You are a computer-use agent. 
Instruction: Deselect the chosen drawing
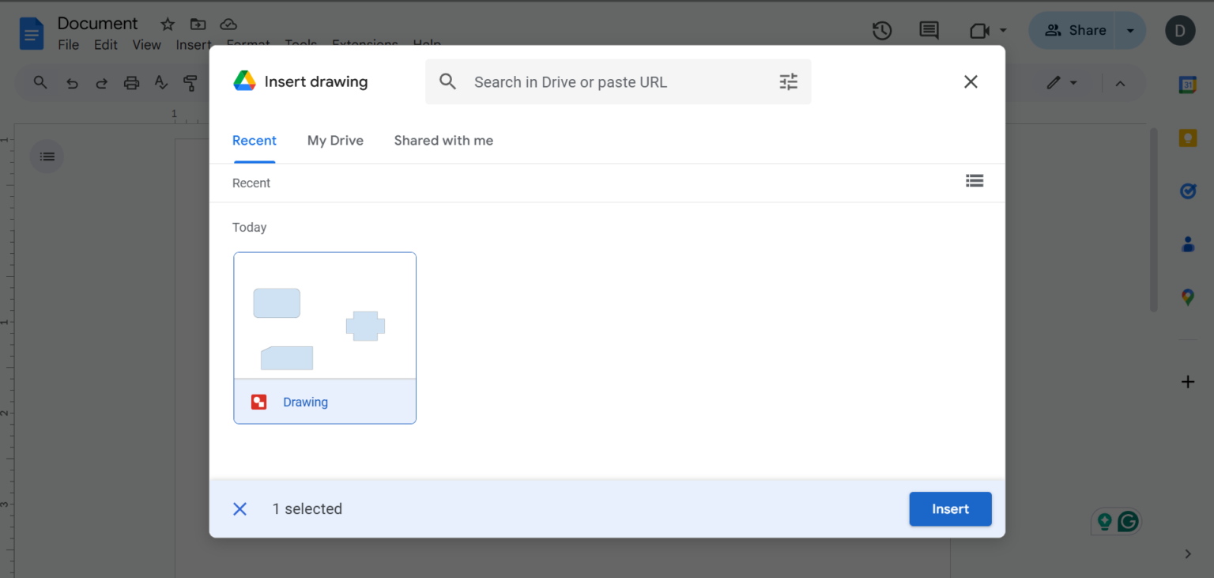(239, 508)
